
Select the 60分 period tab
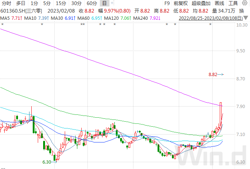[92, 3]
